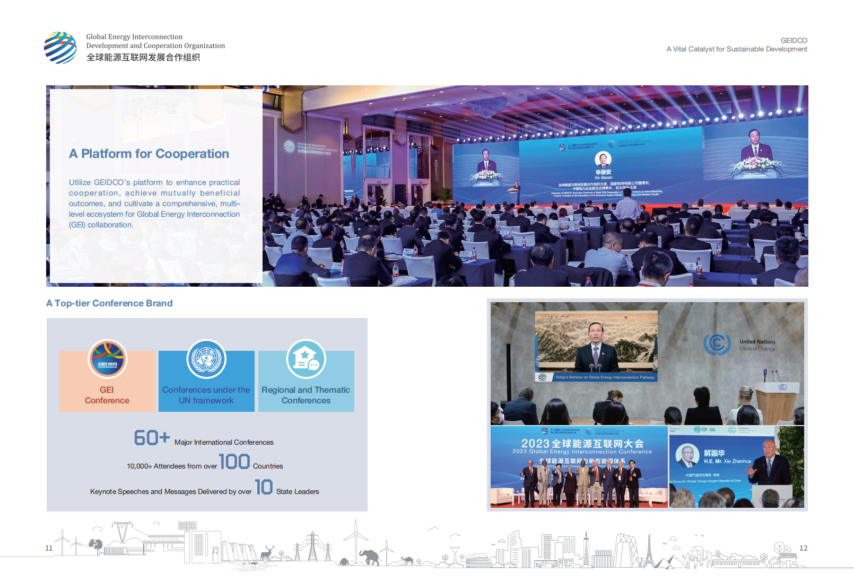Click 'A Top-tier Conference Brand' heading
The height and width of the screenshot is (583, 854).
coord(109,303)
